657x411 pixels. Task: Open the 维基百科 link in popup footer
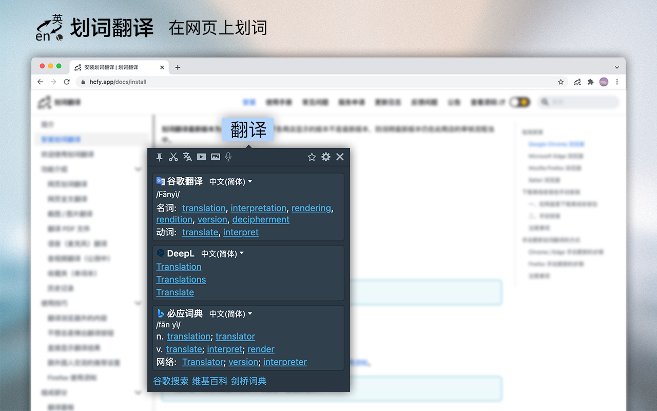[x=209, y=381]
